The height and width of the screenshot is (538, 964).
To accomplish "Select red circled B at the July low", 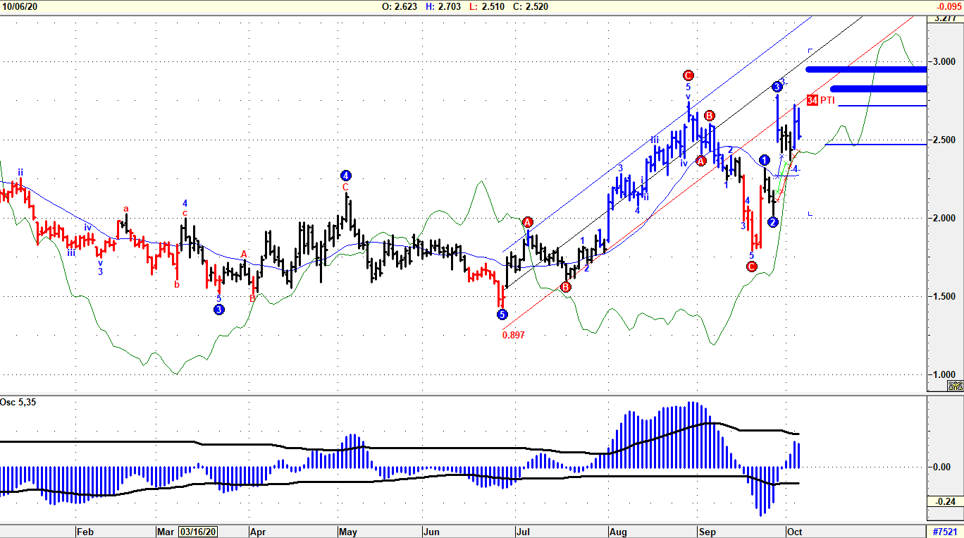I will point(565,286).
